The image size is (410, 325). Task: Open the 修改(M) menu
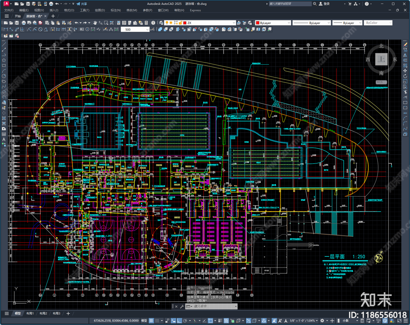point(132,10)
